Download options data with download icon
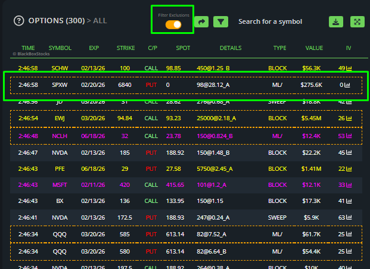 pos(336,22)
